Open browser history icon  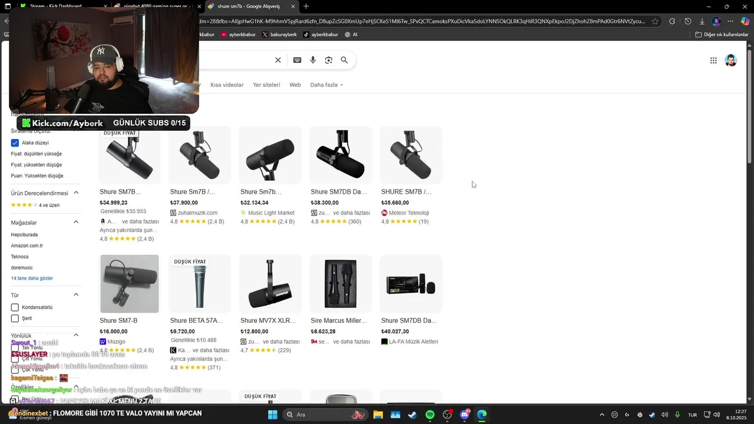pyautogui.click(x=687, y=21)
